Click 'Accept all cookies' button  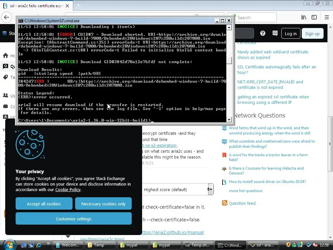(44, 204)
